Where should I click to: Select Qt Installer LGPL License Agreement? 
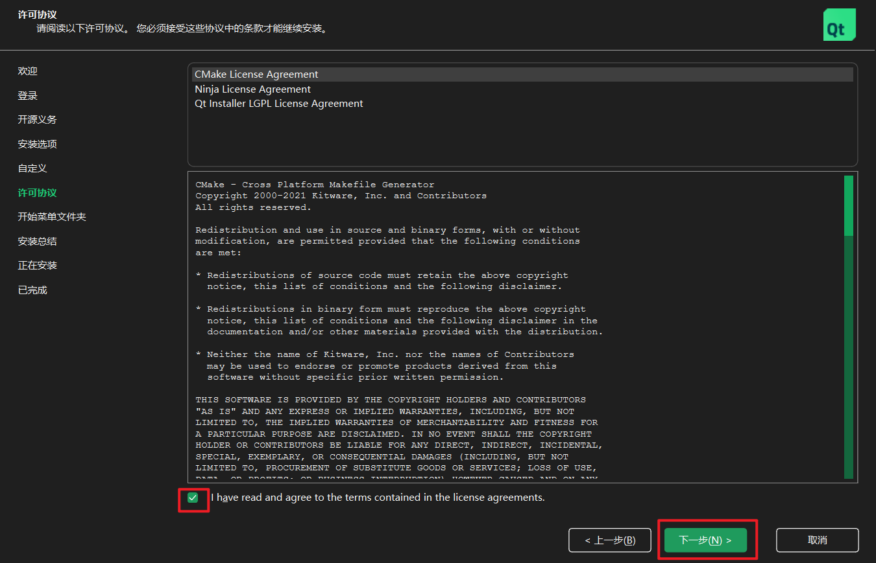(x=522, y=104)
